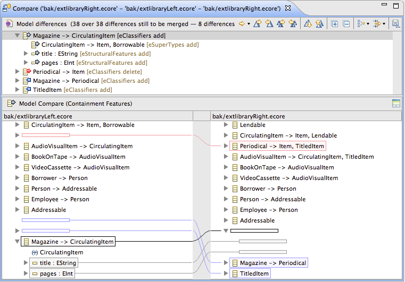Click the second merge arrow toolbar icon
The width and height of the screenshot is (405, 282).
point(269,24)
